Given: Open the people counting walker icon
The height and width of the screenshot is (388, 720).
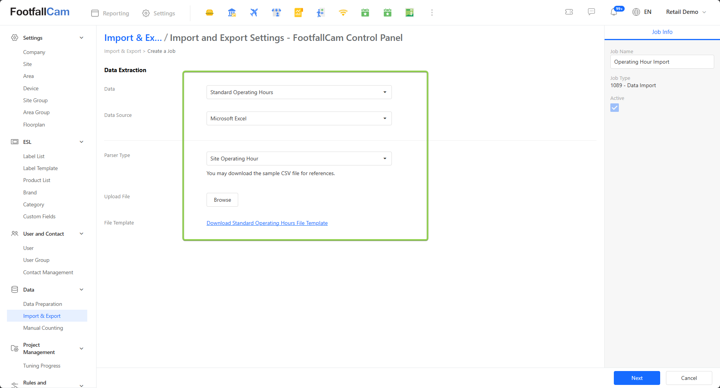Looking at the screenshot, I should pos(320,13).
